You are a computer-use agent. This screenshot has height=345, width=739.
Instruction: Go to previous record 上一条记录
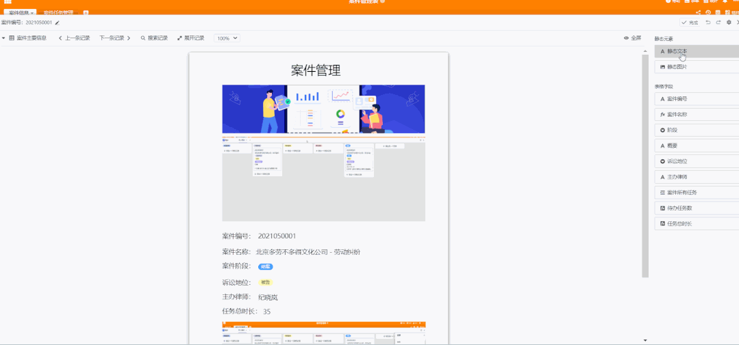[x=75, y=38]
